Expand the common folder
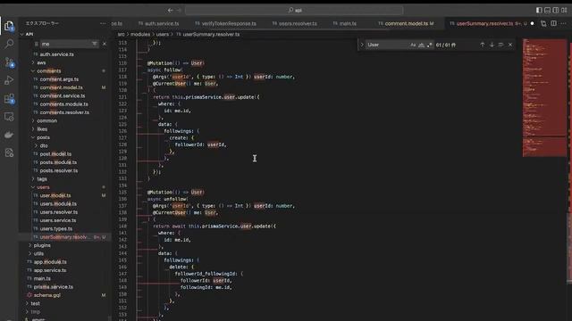 (x=46, y=121)
